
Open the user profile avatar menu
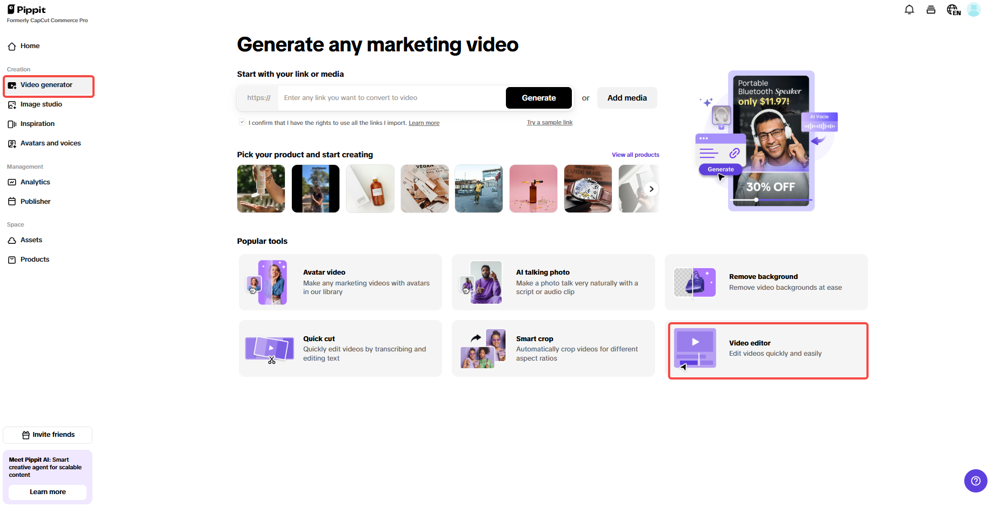coord(974,9)
